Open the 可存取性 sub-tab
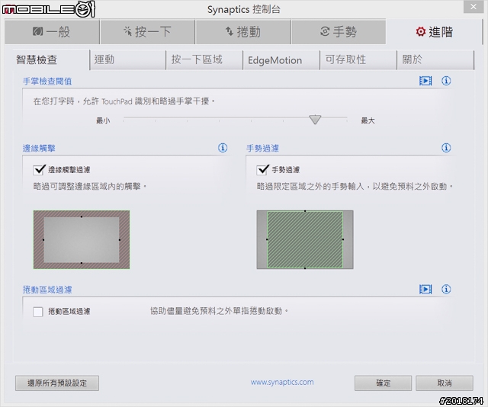 tap(358, 59)
